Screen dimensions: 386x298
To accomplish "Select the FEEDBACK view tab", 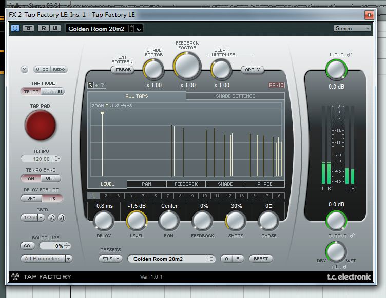I will tap(186, 184).
